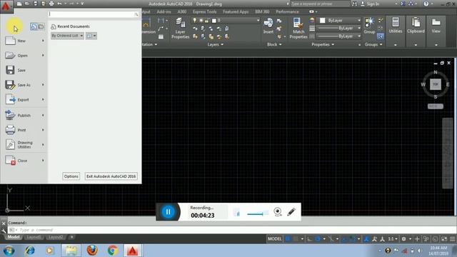Show Open Documents view icon
The height and width of the screenshot is (257, 457).
pos(41,26)
